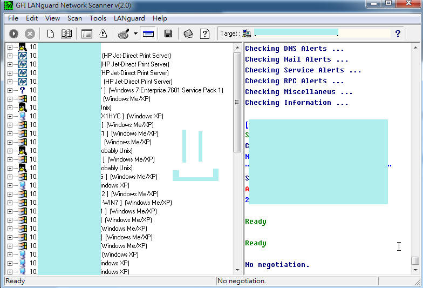
Task: Click inside the Target address field
Action: tap(323, 34)
